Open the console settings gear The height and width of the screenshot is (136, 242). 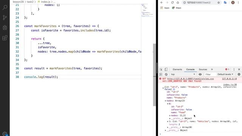239,74
